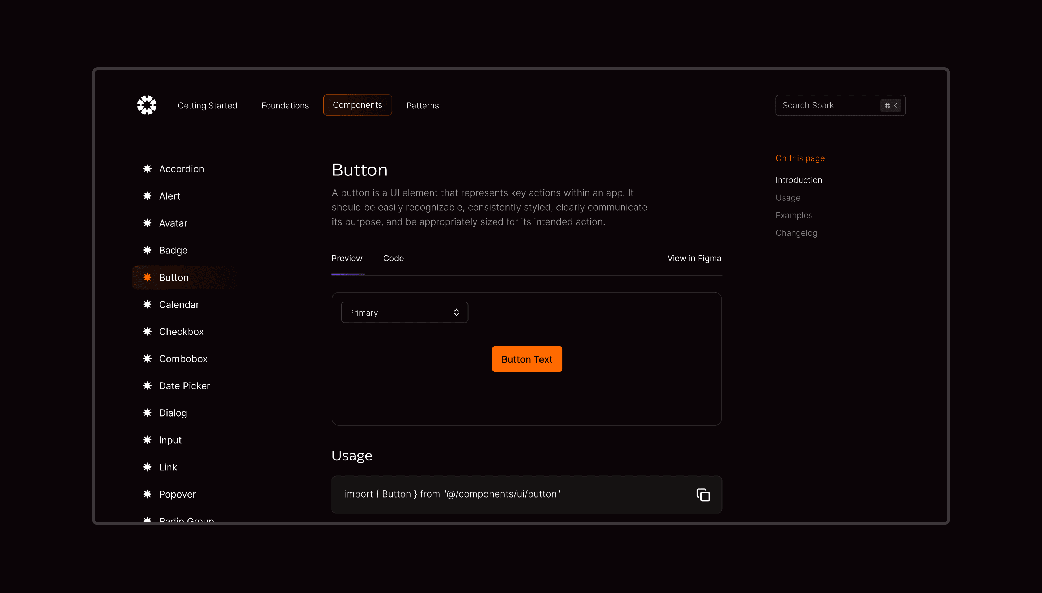This screenshot has width=1042, height=593.
Task: Click the orange Button Text button
Action: [526, 359]
